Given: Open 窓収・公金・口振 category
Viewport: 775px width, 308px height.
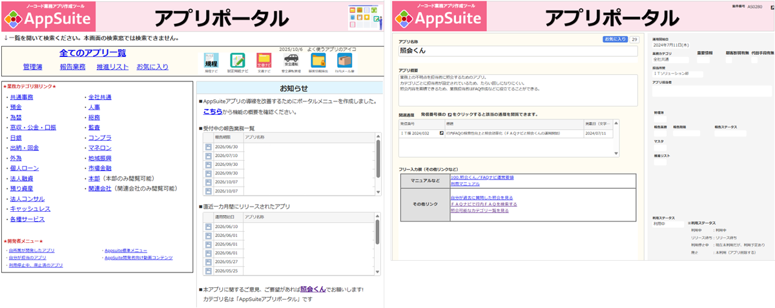Looking at the screenshot, I should tap(33, 127).
